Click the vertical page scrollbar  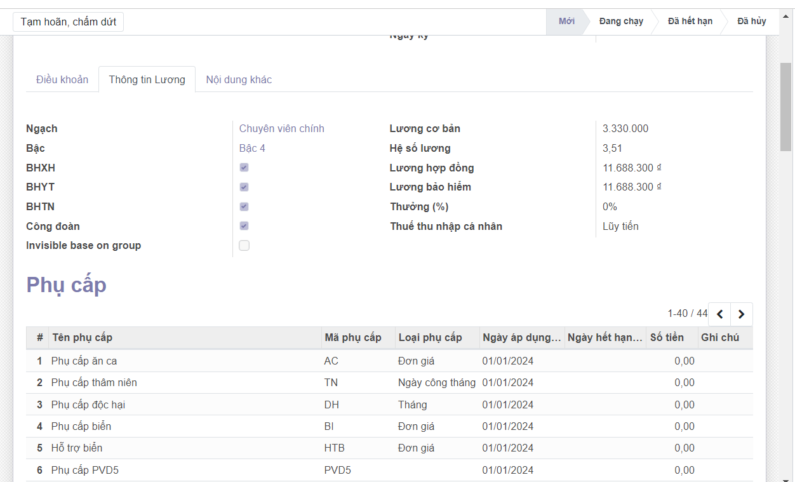pyautogui.click(x=785, y=107)
